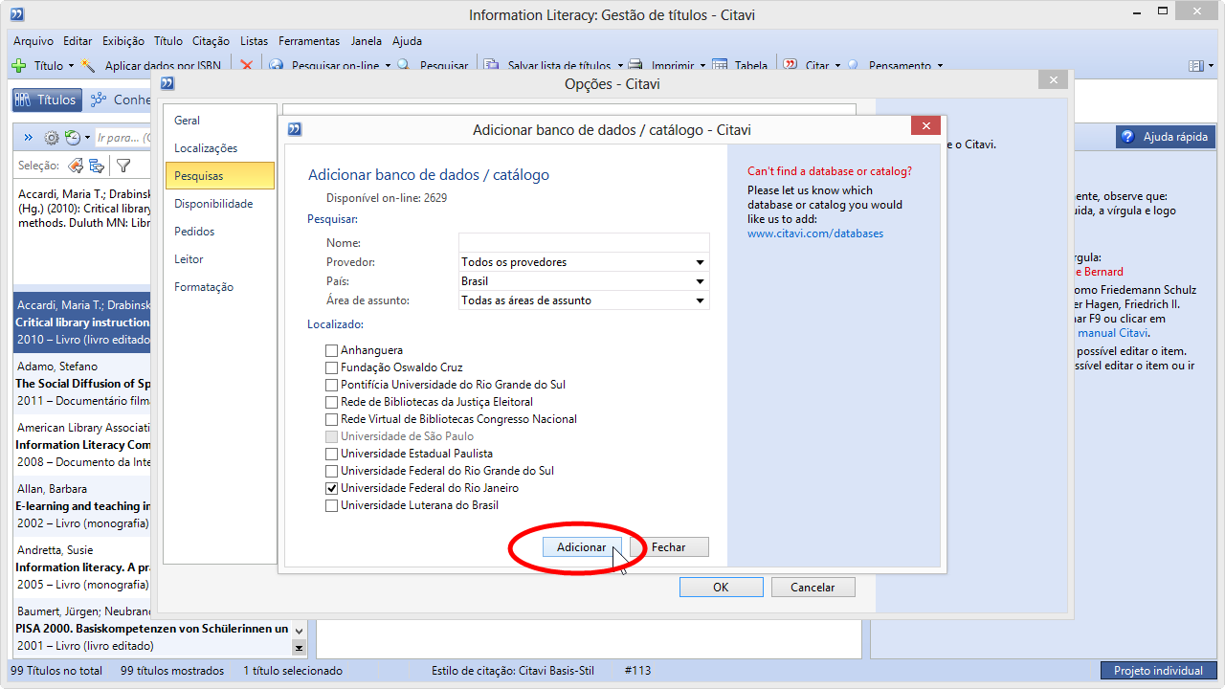
Task: Click the second selection list icon
Action: 97,166
